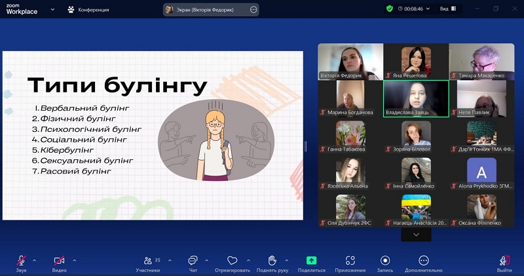Select Зоряна Біловол participant tile
The height and width of the screenshot is (276, 524).
(416, 135)
